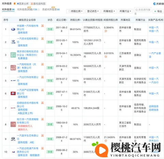
Task: Select cell text 68.9716%
Action: pos(75,139)
